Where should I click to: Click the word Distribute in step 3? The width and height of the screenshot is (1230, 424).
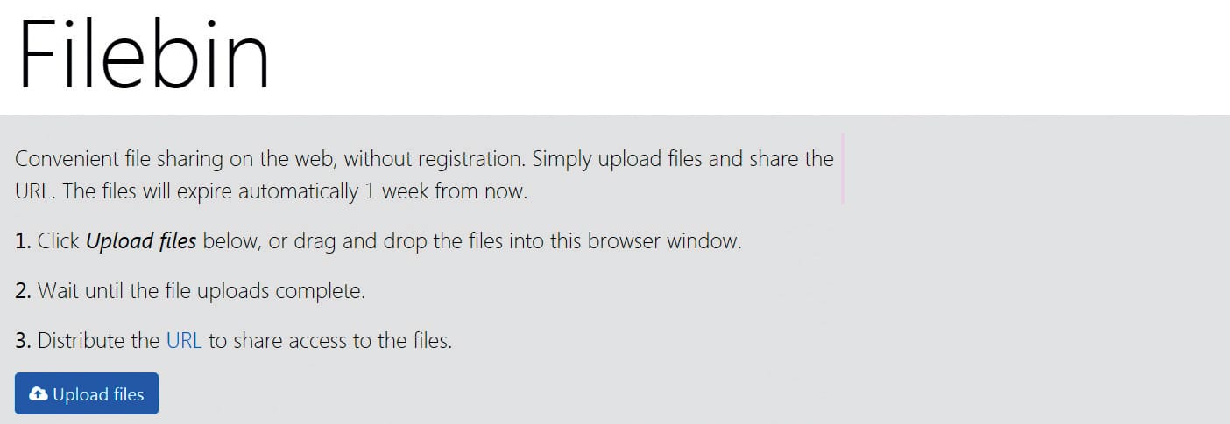pyautogui.click(x=81, y=341)
